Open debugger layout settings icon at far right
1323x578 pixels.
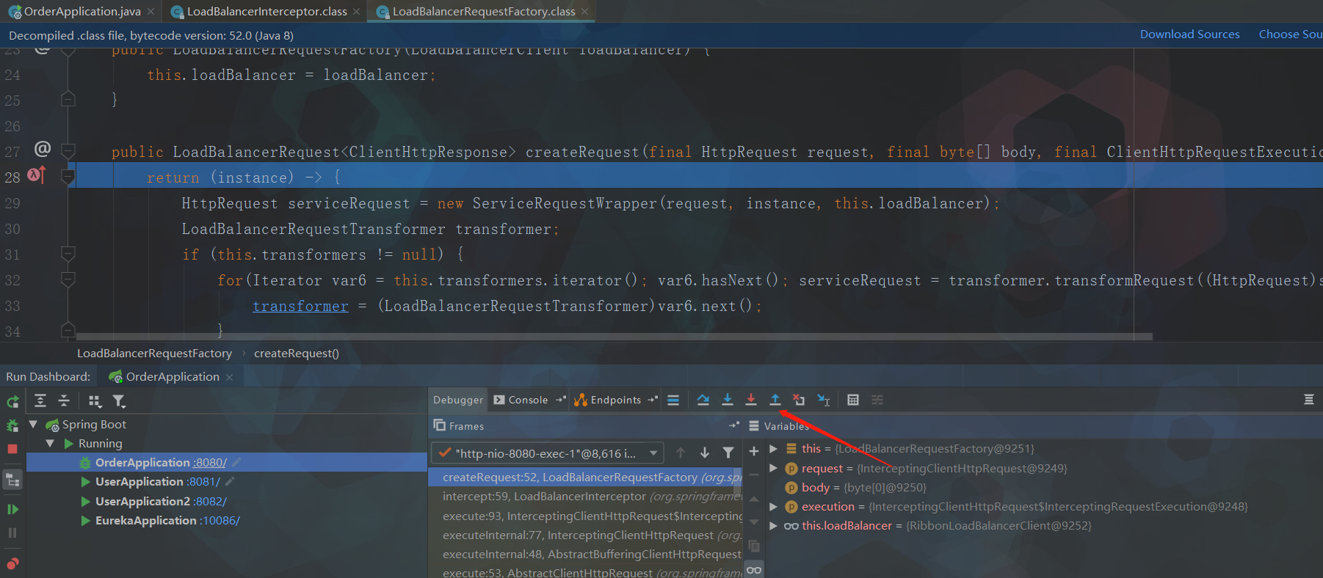1308,400
